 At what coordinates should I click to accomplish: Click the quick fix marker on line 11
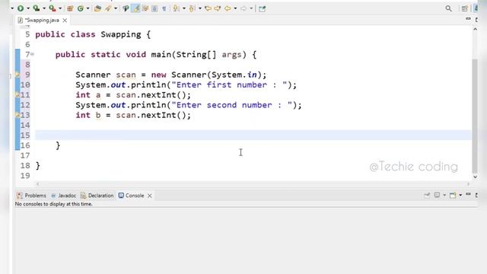point(18,94)
